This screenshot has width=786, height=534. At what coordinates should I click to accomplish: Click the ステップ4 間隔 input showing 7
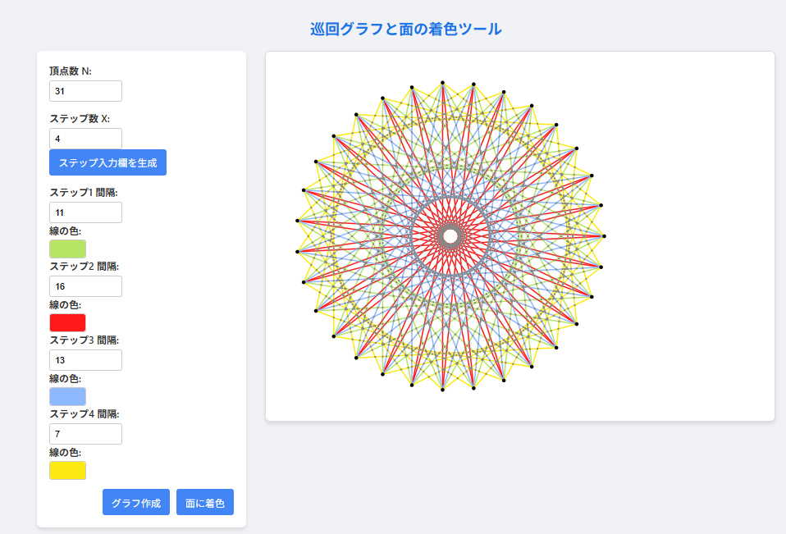[x=85, y=434]
